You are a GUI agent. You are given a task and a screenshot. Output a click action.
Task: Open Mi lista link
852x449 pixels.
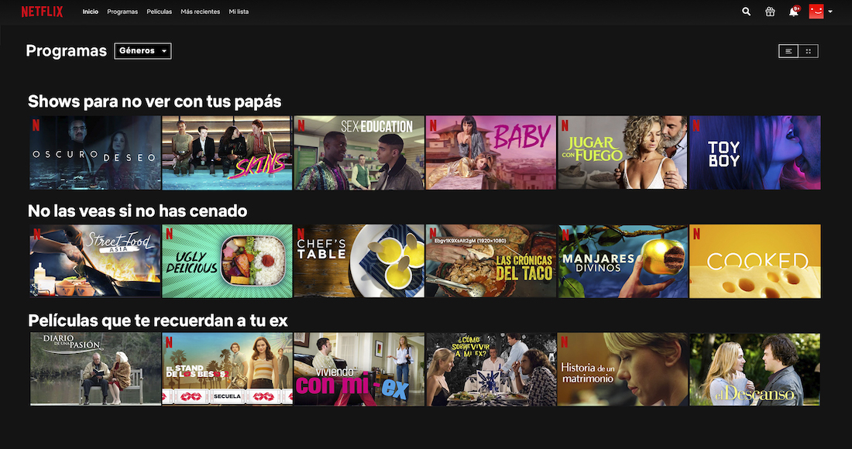coord(239,12)
